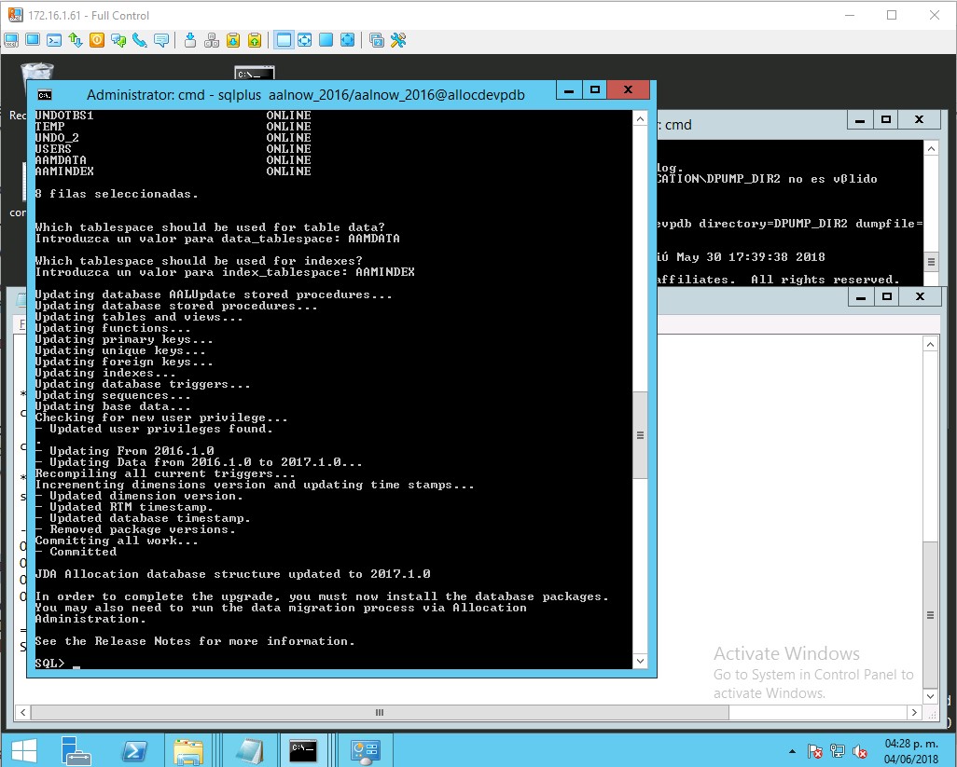Open File Explorer from the remote taskbar
957x767 pixels.
(x=188, y=749)
